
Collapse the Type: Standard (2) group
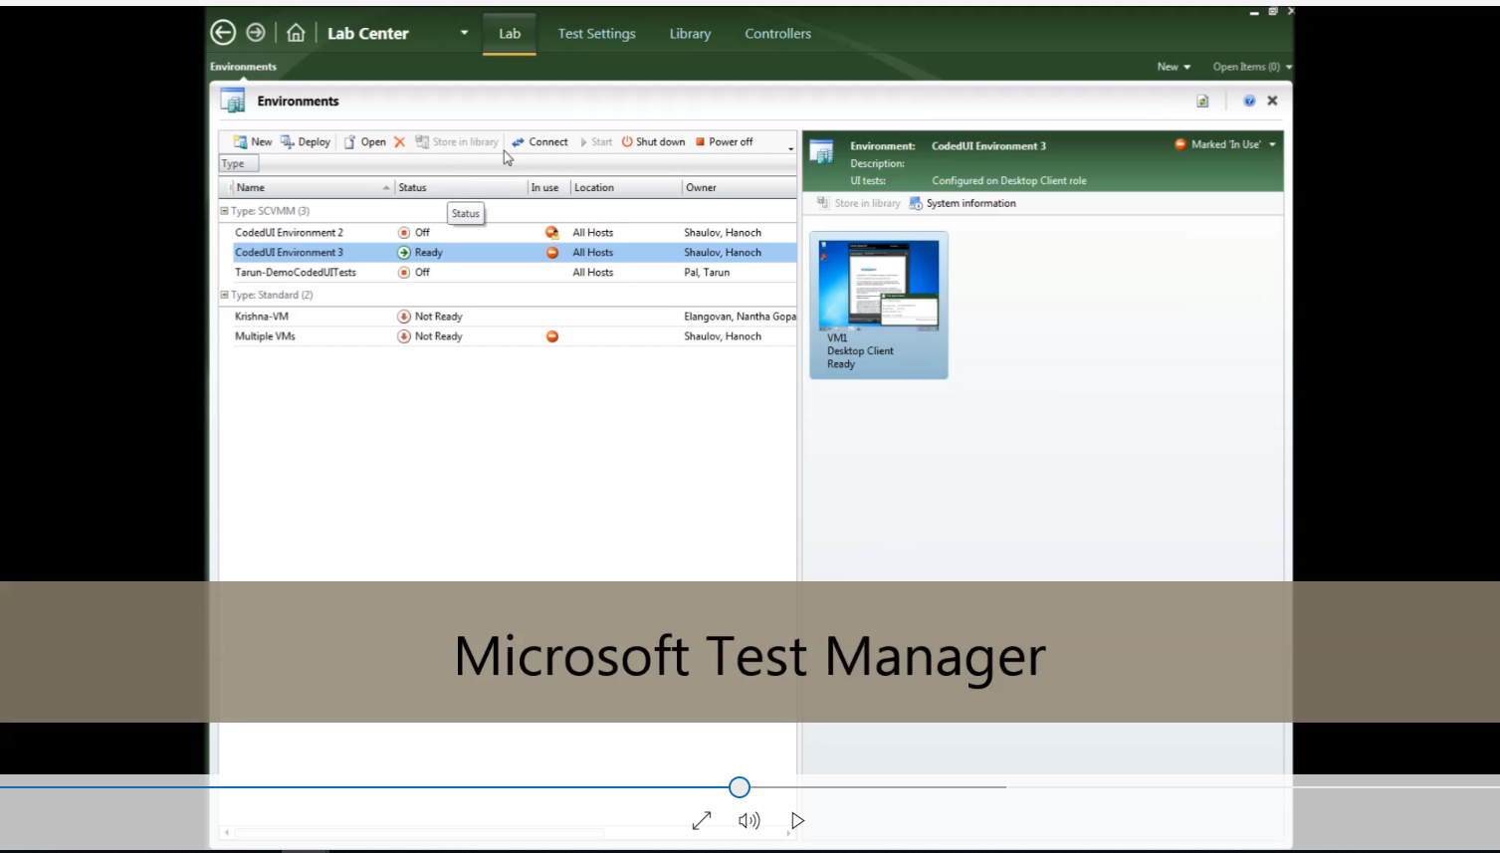(225, 295)
